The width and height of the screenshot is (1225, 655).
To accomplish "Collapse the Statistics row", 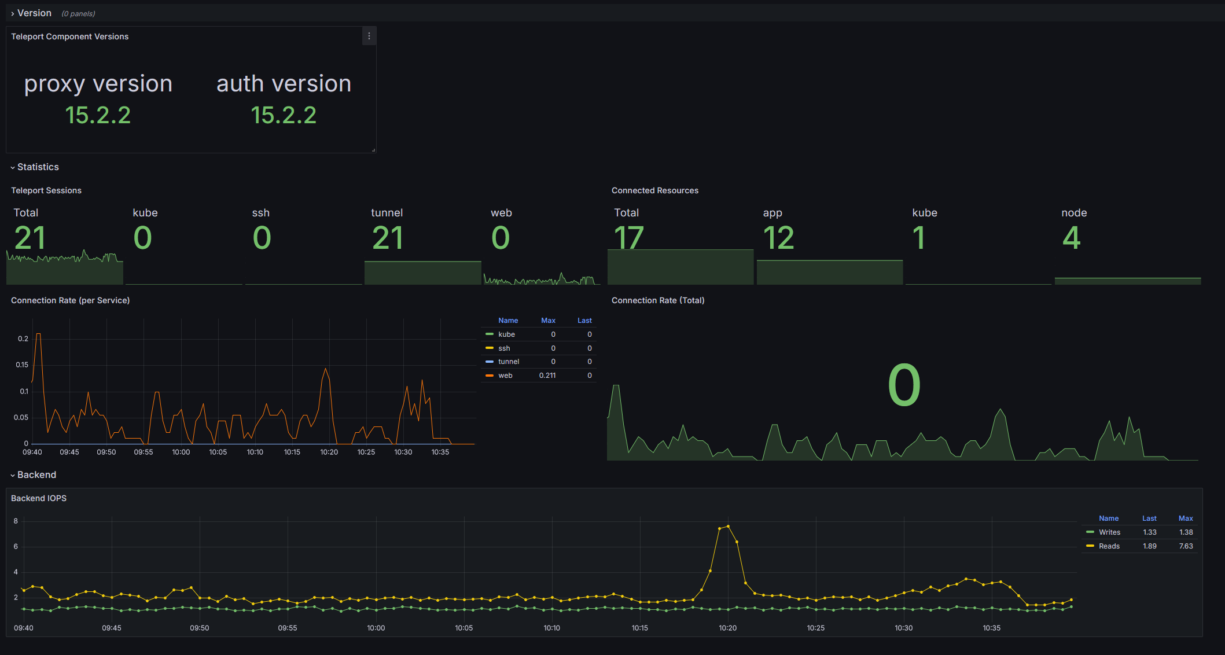I will 38,167.
